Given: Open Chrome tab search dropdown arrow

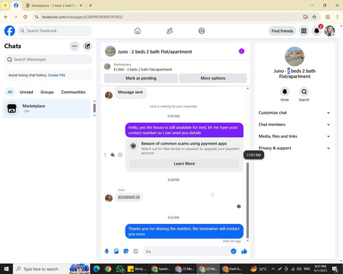Looking at the screenshot, I should 5,5.
